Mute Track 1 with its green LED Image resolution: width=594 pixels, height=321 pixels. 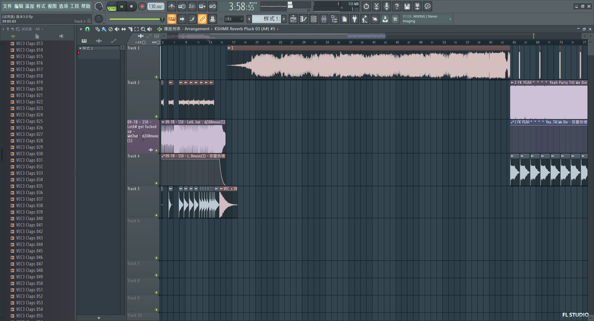click(156, 77)
